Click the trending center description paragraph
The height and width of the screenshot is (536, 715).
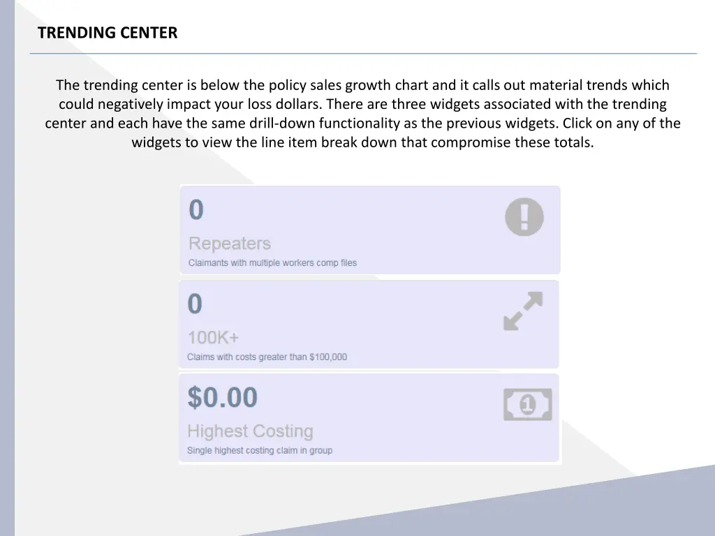[362, 114]
